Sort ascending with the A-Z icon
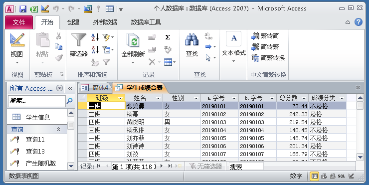Screen dimensions: 369x185 (95, 37)
